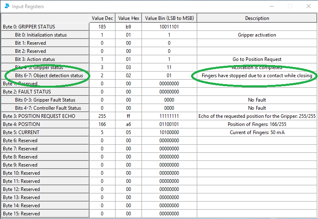Click the Byte 2: FAULT STATUS row
The height and width of the screenshot is (219, 318).
27,92
